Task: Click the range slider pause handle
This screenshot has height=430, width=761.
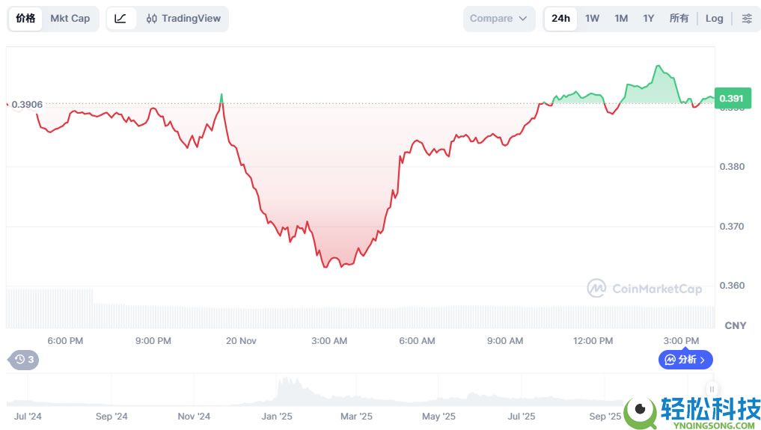Action: coord(712,389)
